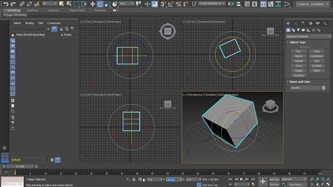Toggle the 3D Snaps button
The width and height of the screenshot is (333, 187).
click(x=163, y=4)
